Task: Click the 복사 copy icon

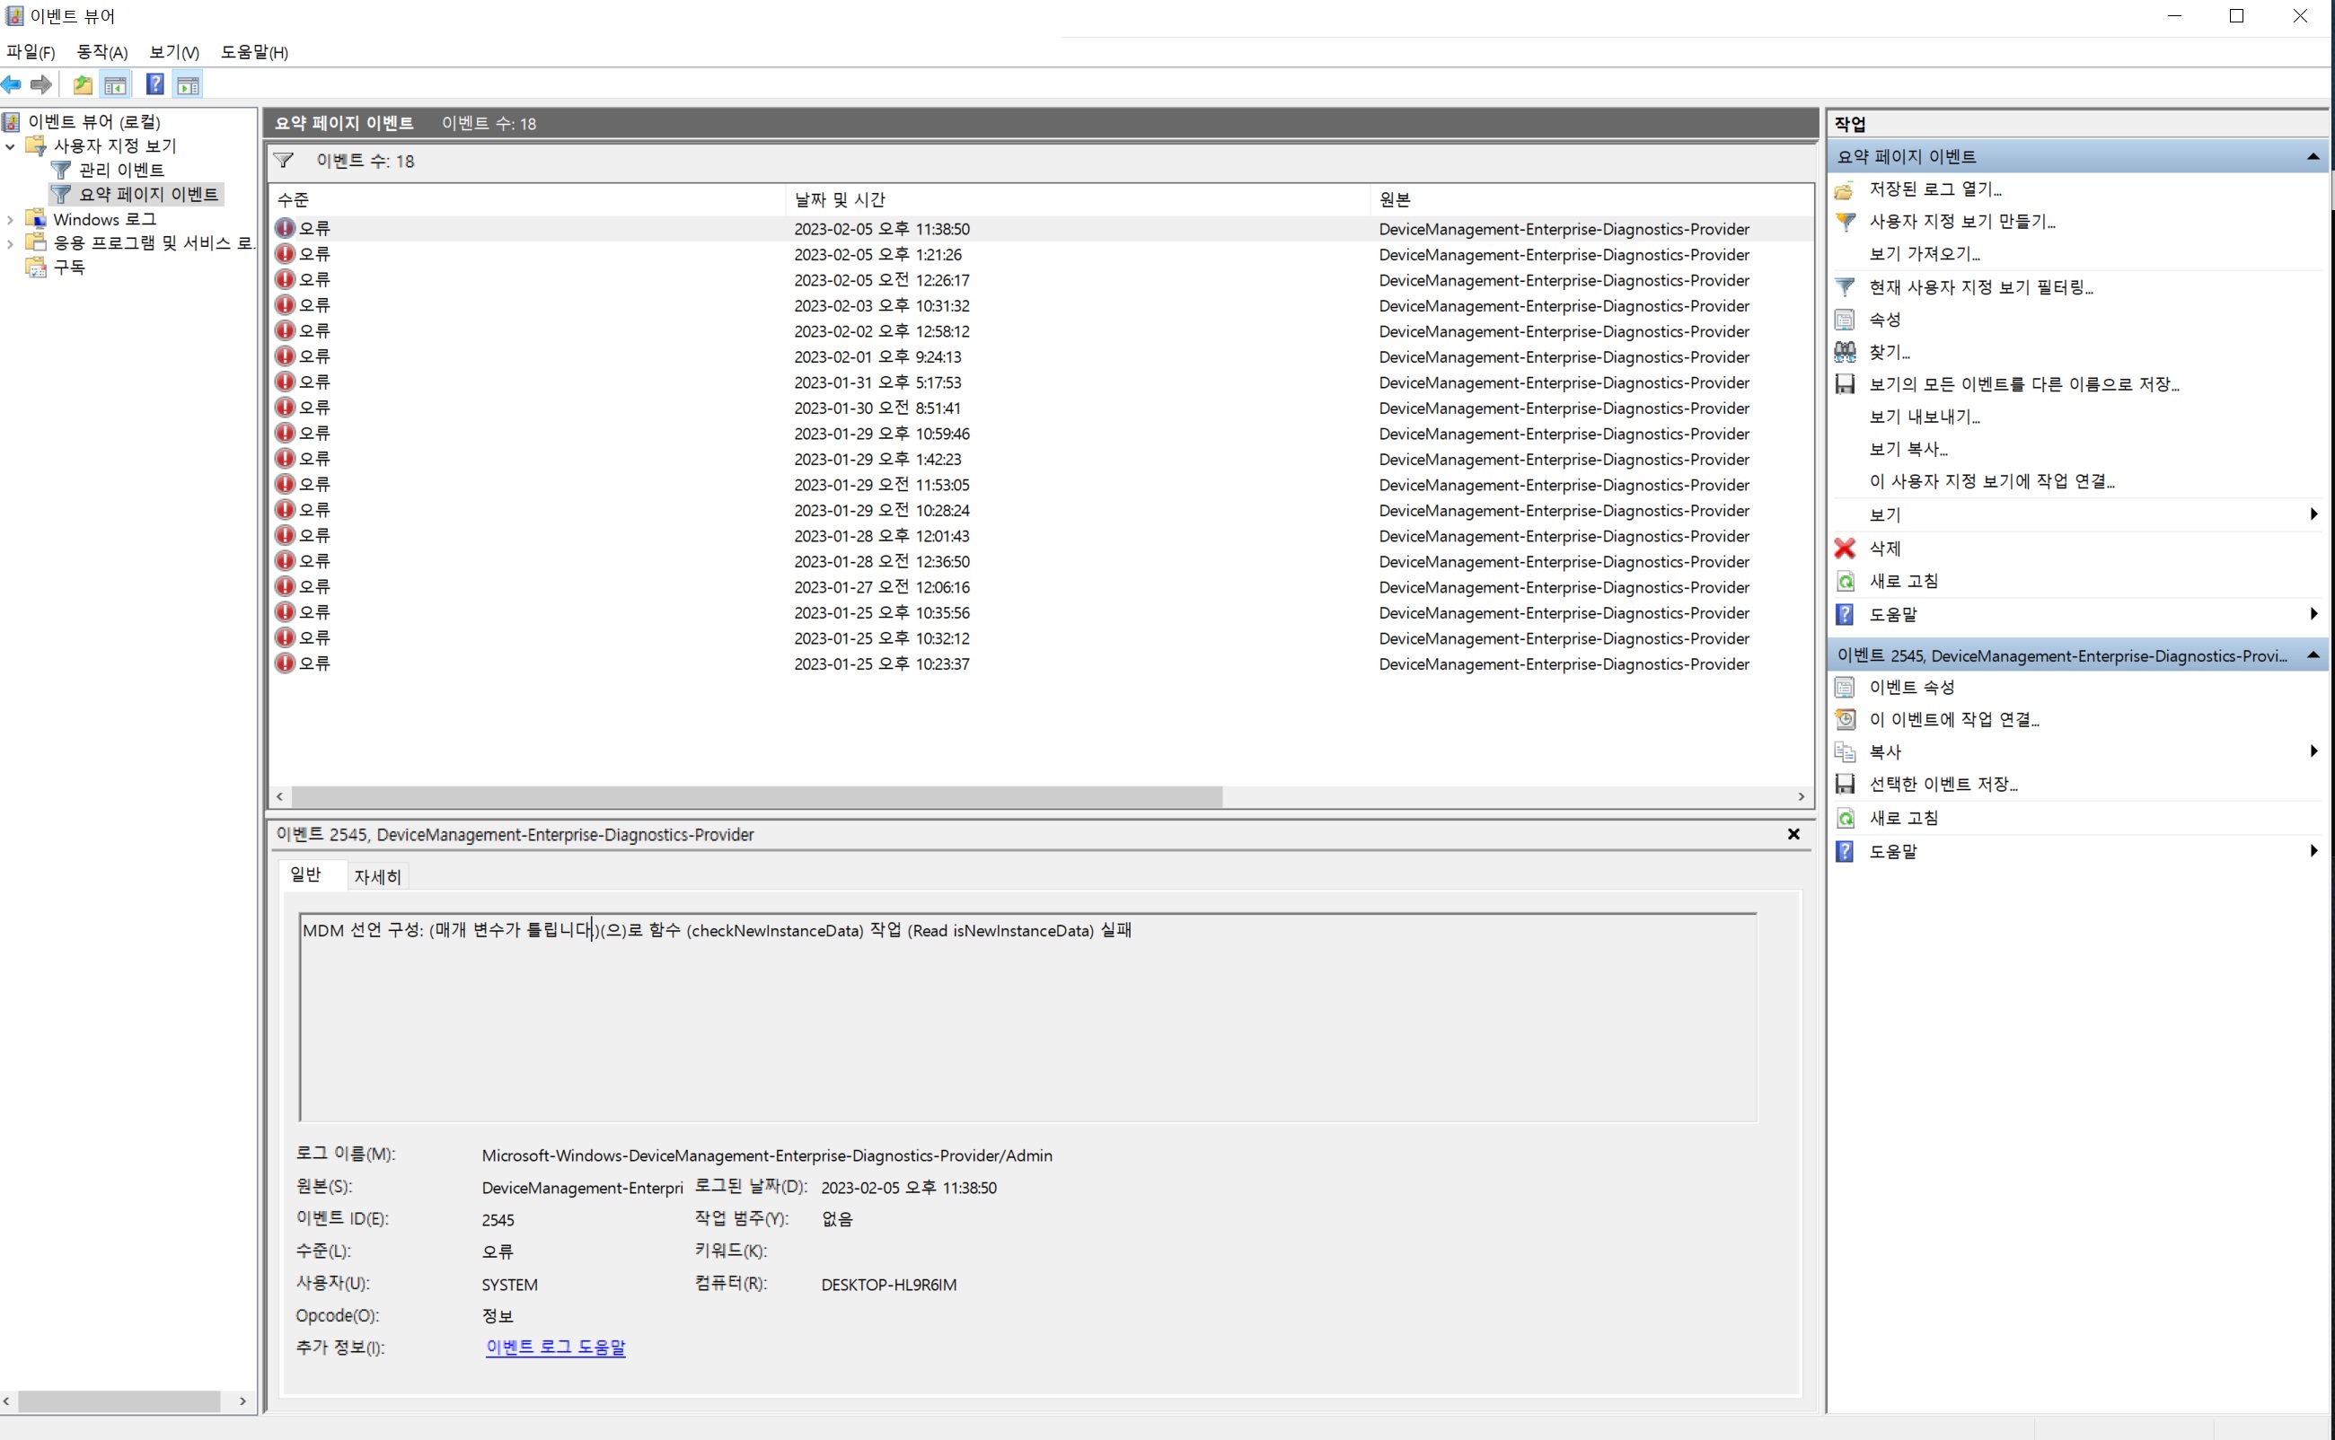Action: click(x=1845, y=752)
